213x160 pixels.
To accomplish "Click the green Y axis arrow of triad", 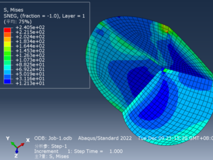I will tap(14, 145).
